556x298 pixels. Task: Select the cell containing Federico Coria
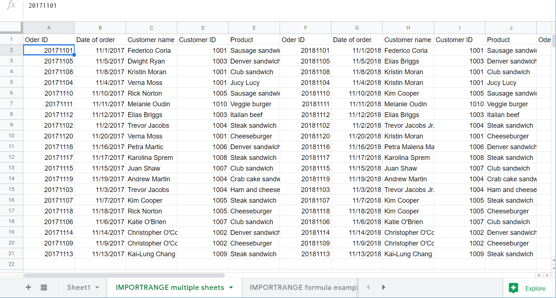pos(151,50)
